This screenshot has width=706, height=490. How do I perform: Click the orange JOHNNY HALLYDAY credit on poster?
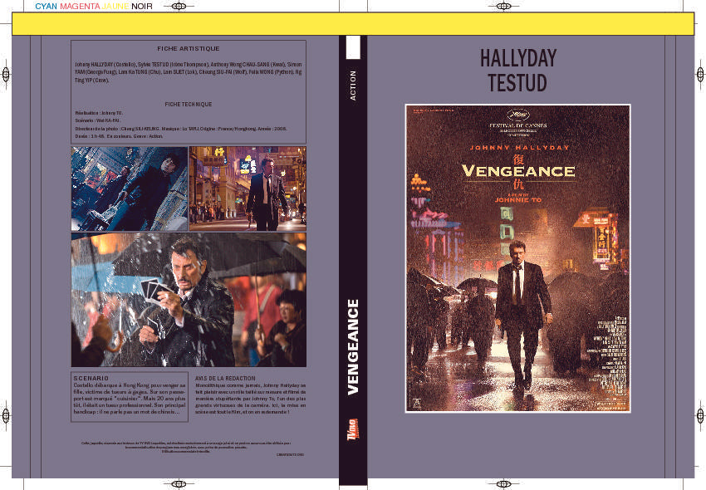pyautogui.click(x=519, y=148)
